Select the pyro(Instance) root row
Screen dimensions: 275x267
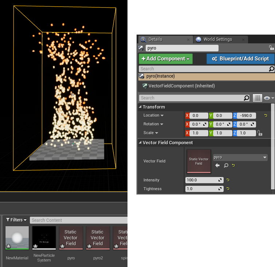point(207,76)
